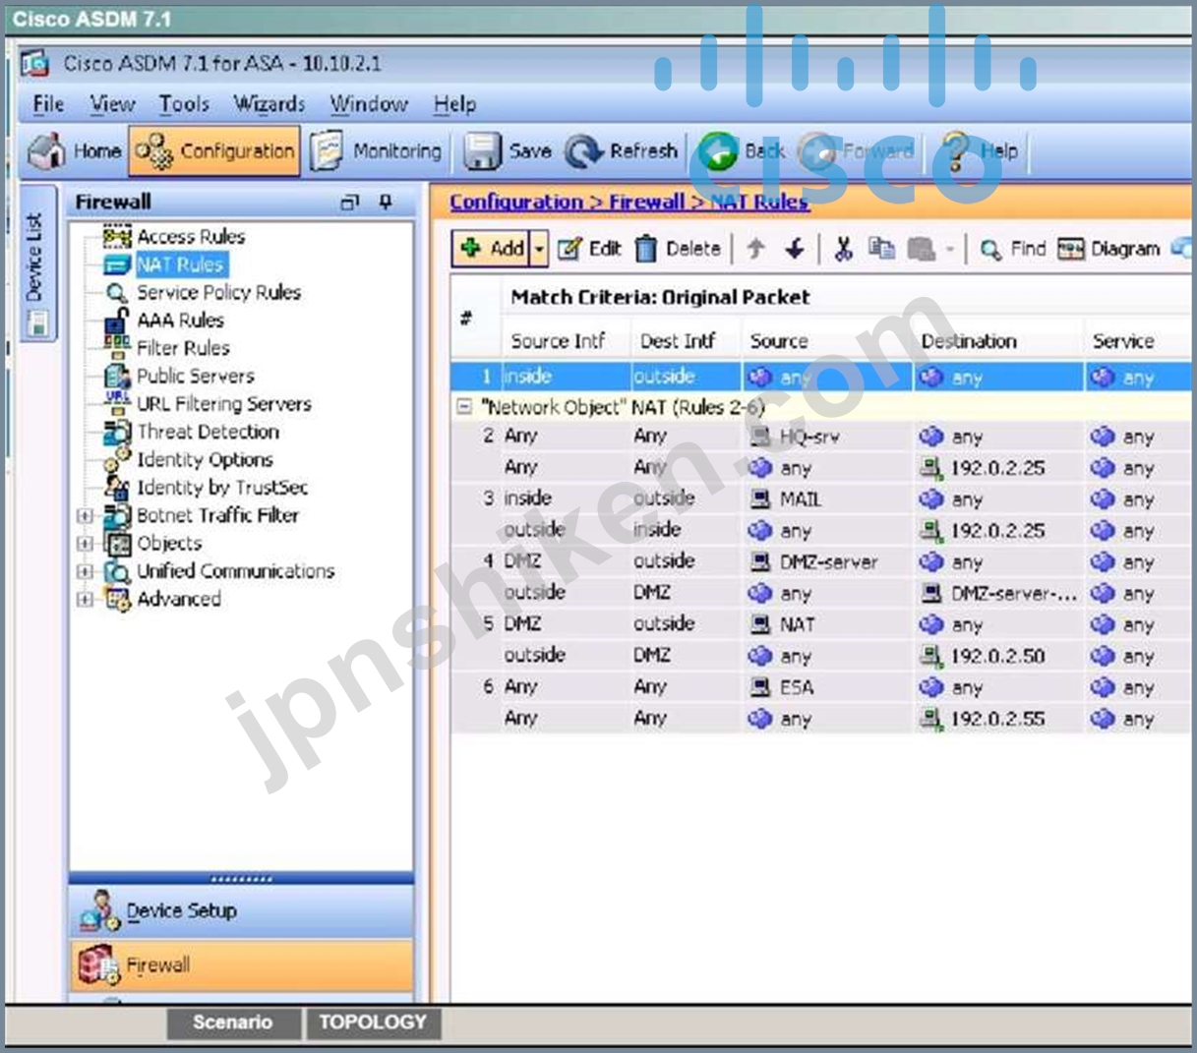The image size is (1197, 1053).
Task: Expand the Unified Communications node
Action: pyautogui.click(x=85, y=571)
